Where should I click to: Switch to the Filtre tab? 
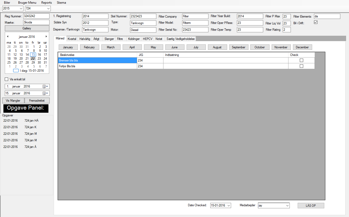coord(120,39)
